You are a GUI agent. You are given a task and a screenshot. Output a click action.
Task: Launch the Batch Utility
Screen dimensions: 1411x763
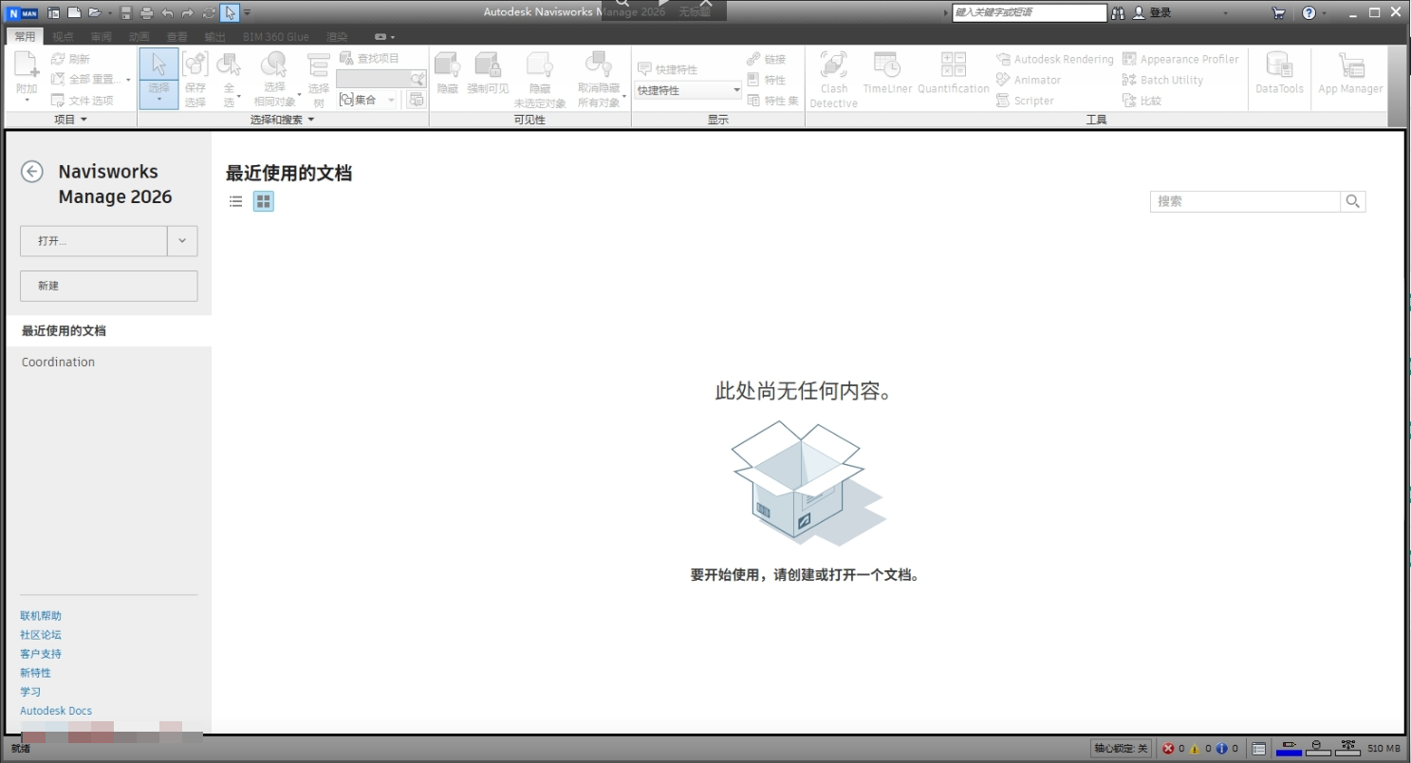(1162, 80)
